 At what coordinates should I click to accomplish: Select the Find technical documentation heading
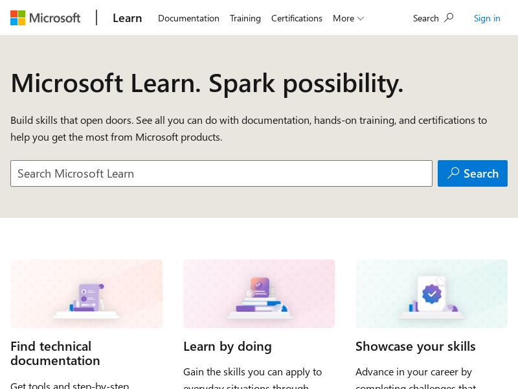click(x=55, y=353)
